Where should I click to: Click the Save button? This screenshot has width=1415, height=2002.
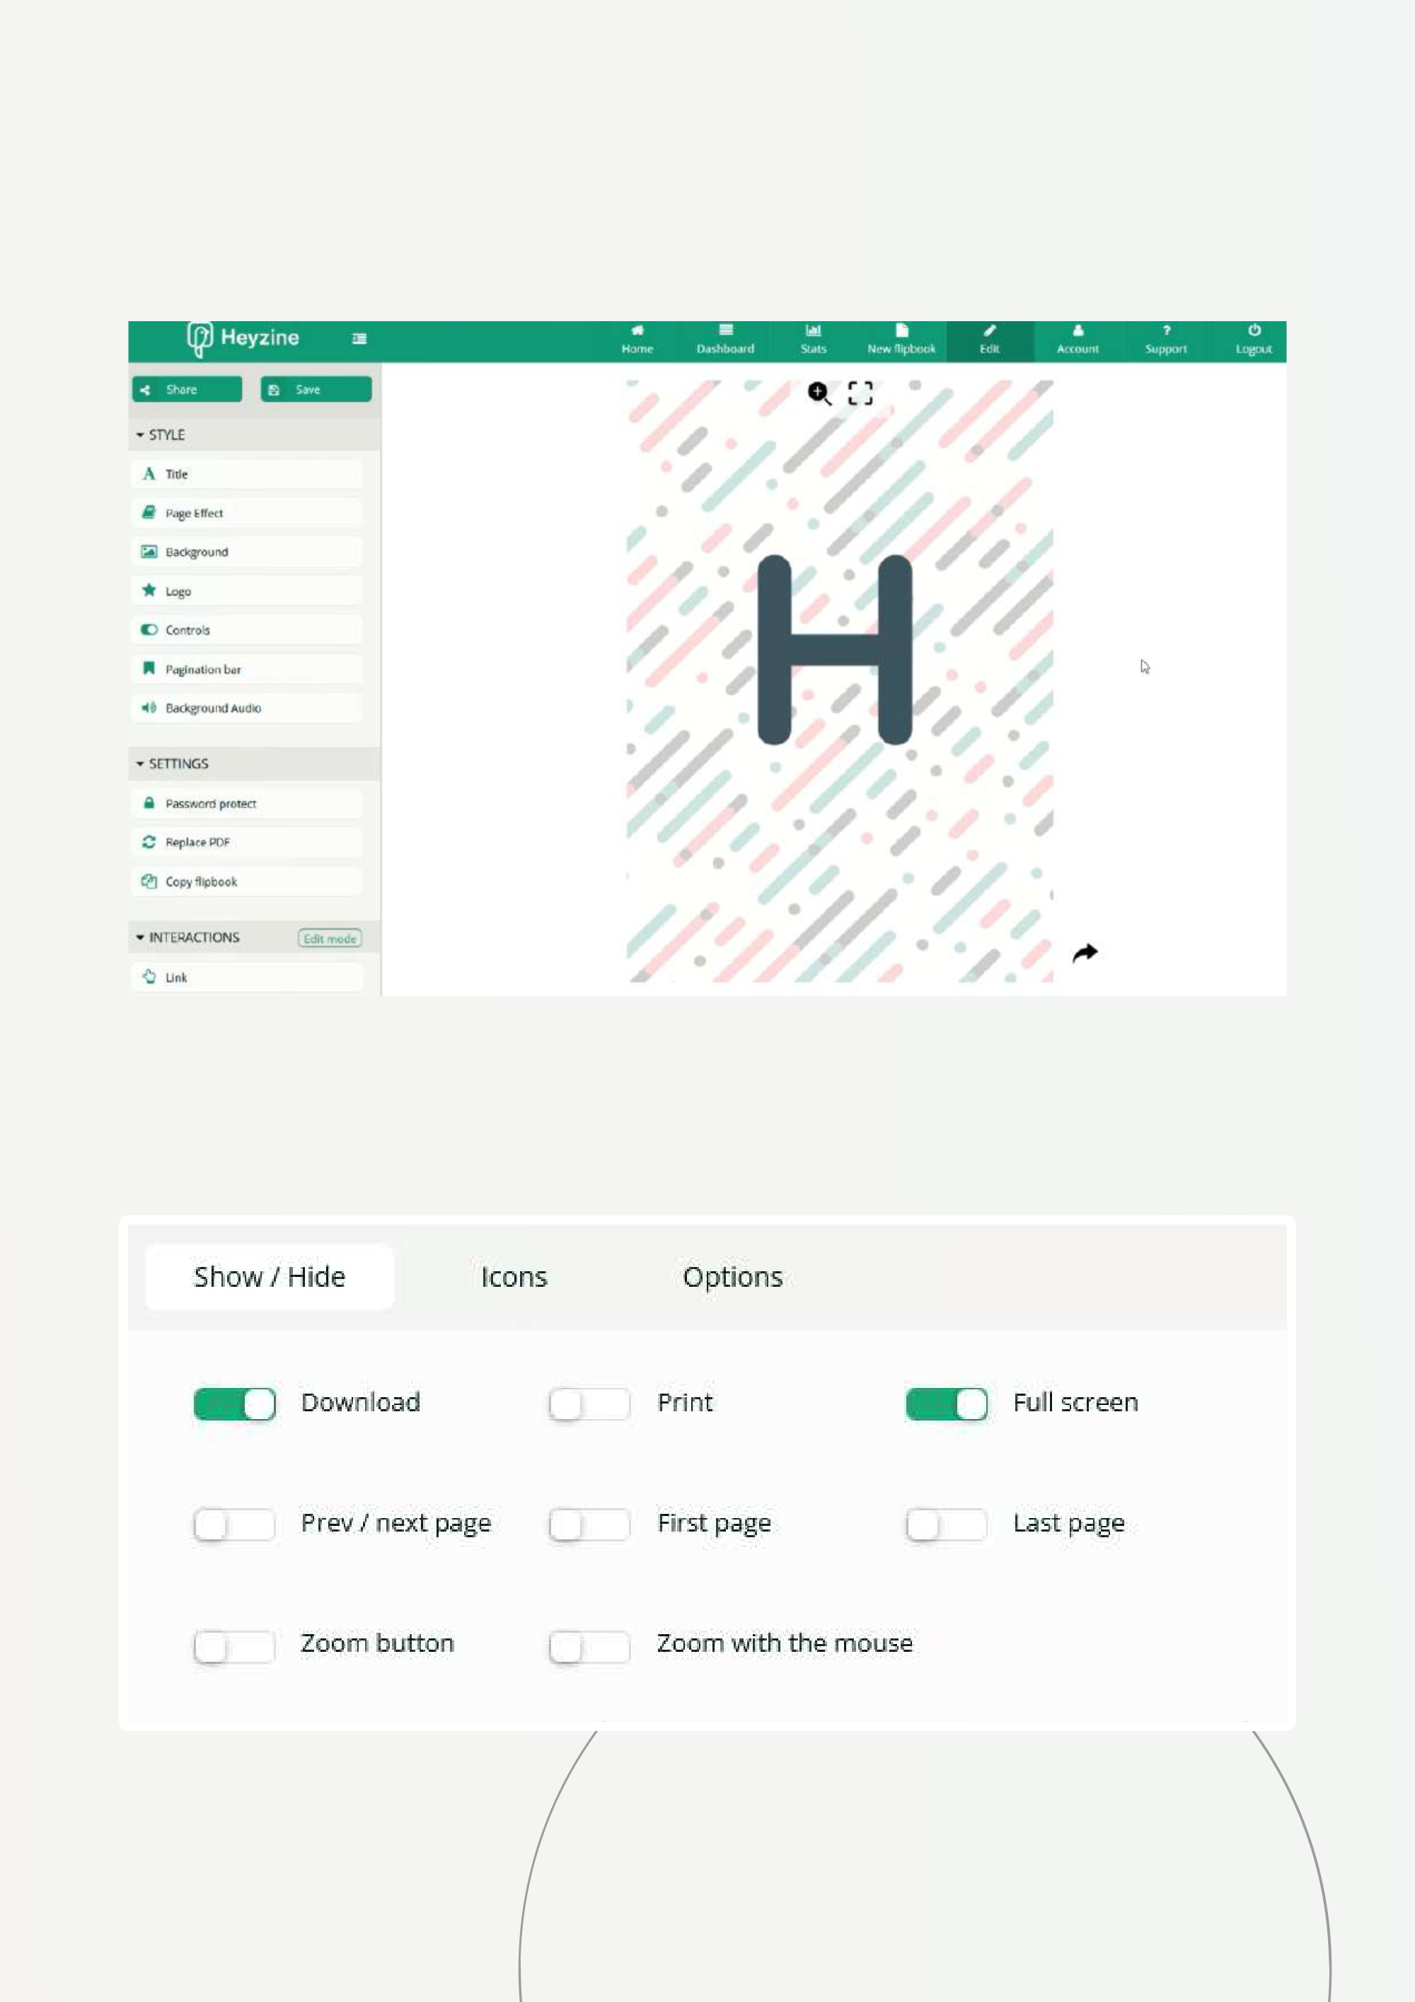tap(316, 390)
